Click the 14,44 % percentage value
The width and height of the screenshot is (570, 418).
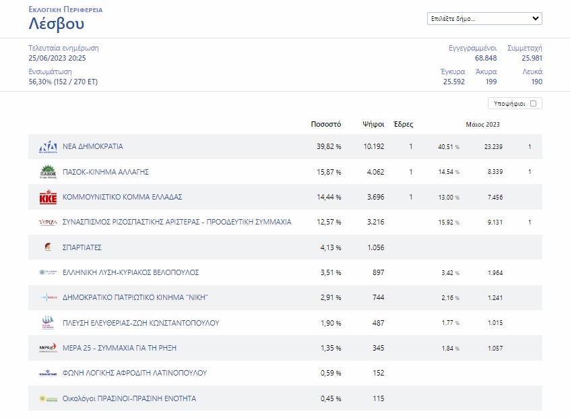329,197
